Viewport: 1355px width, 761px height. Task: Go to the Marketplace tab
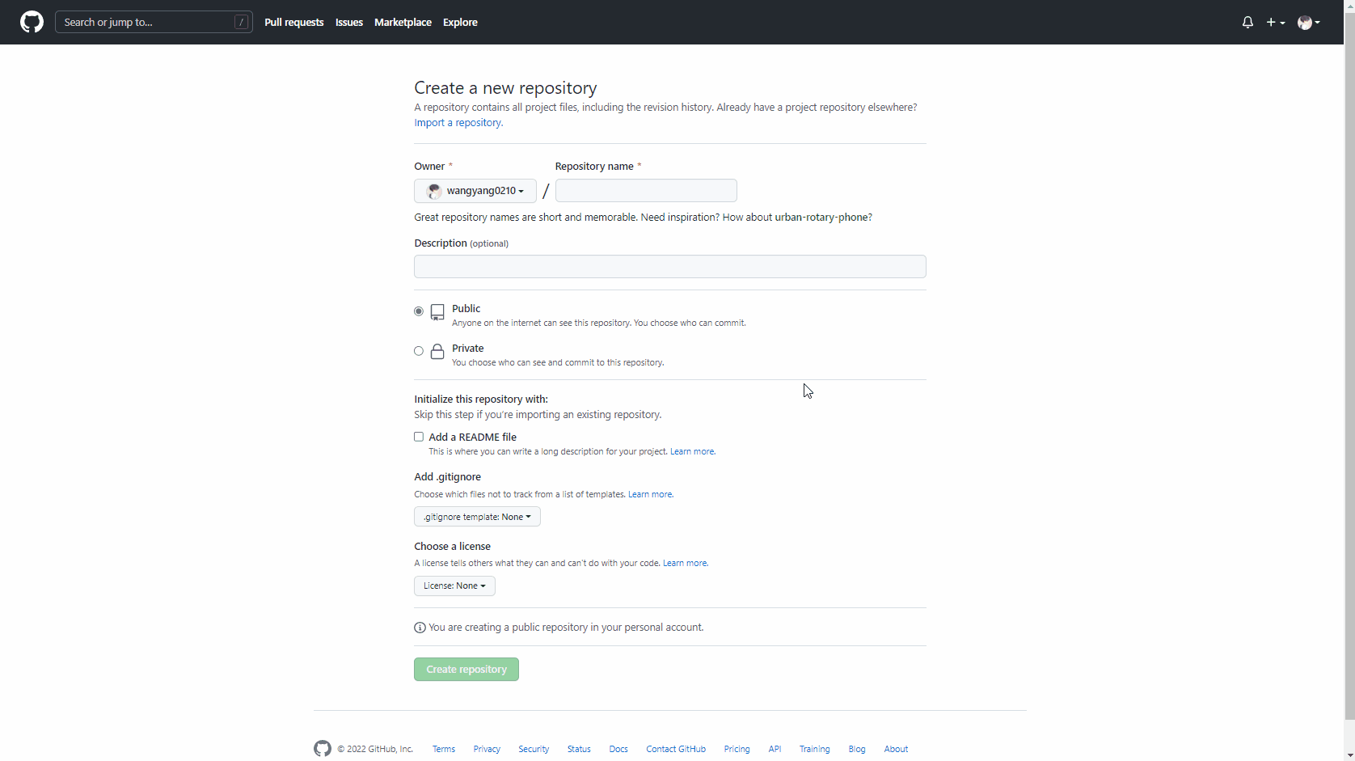tap(403, 22)
